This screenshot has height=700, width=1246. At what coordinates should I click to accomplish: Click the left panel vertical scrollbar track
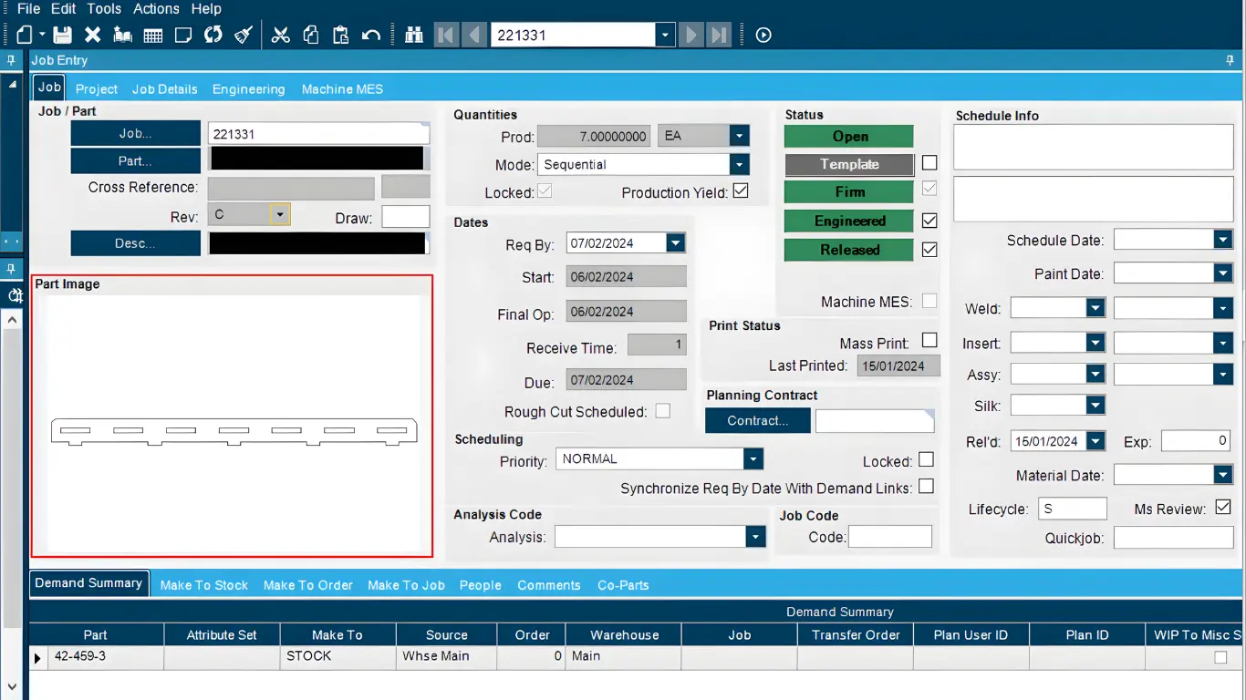point(12,501)
